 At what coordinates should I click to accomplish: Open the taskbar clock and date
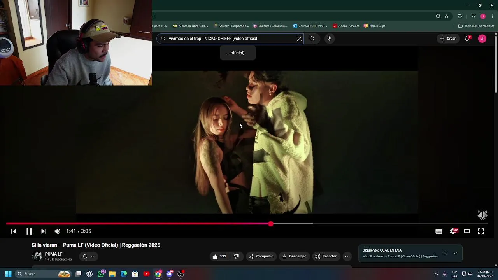[485, 274]
